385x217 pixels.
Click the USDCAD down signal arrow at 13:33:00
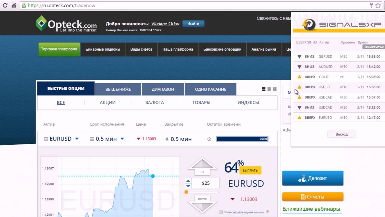[299, 107]
